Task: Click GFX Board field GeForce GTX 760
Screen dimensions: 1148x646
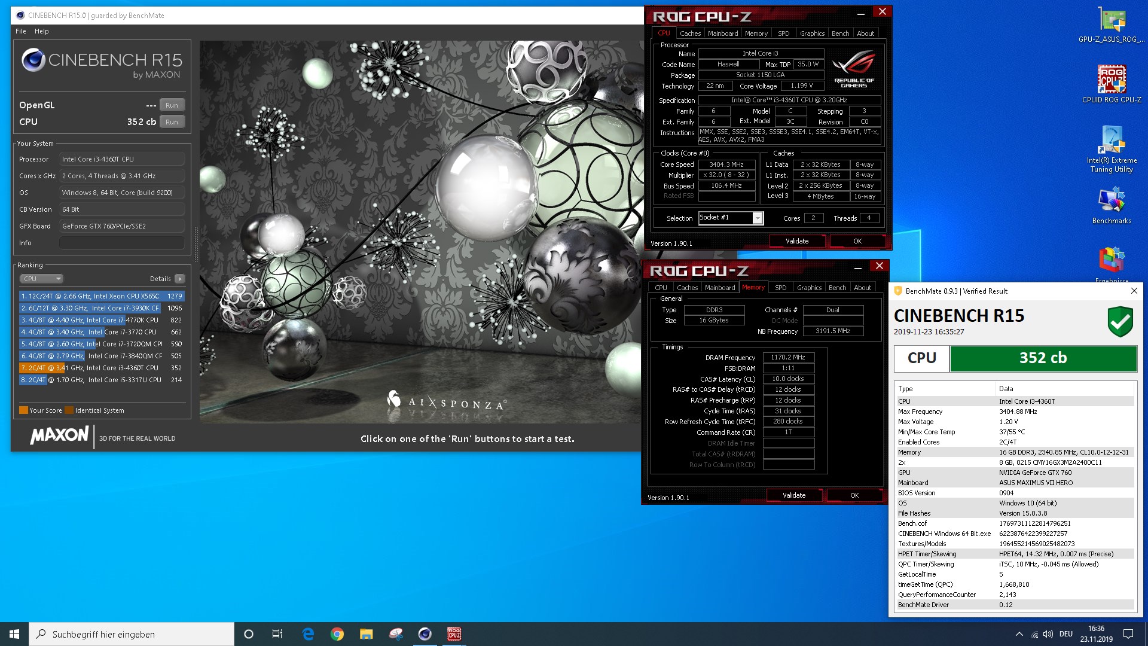Action: (122, 226)
